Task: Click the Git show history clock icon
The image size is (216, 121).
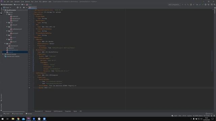Action: pyautogui.click(x=206, y=4)
